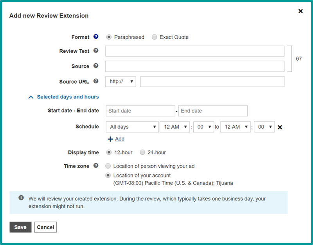The height and width of the screenshot is (245, 313).
Task: Choose 12-hour display time
Action: [109, 152]
